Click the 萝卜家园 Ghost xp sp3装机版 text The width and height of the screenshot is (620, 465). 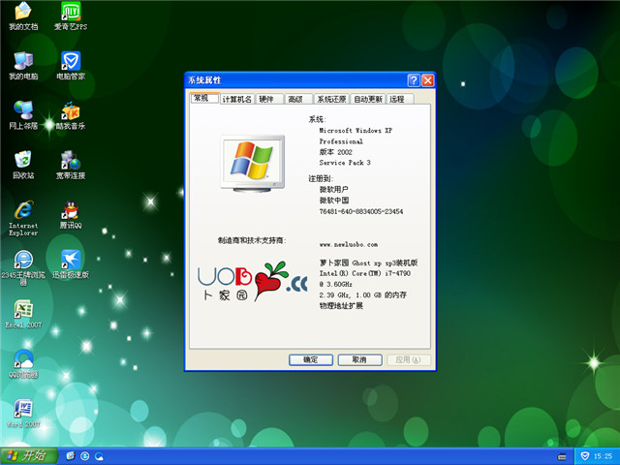[368, 263]
